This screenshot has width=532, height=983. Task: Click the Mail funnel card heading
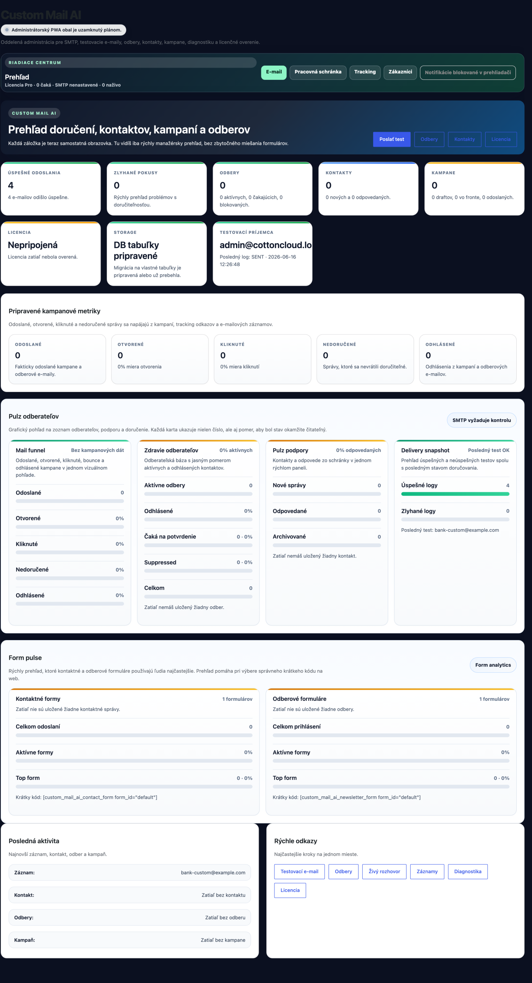(x=30, y=450)
